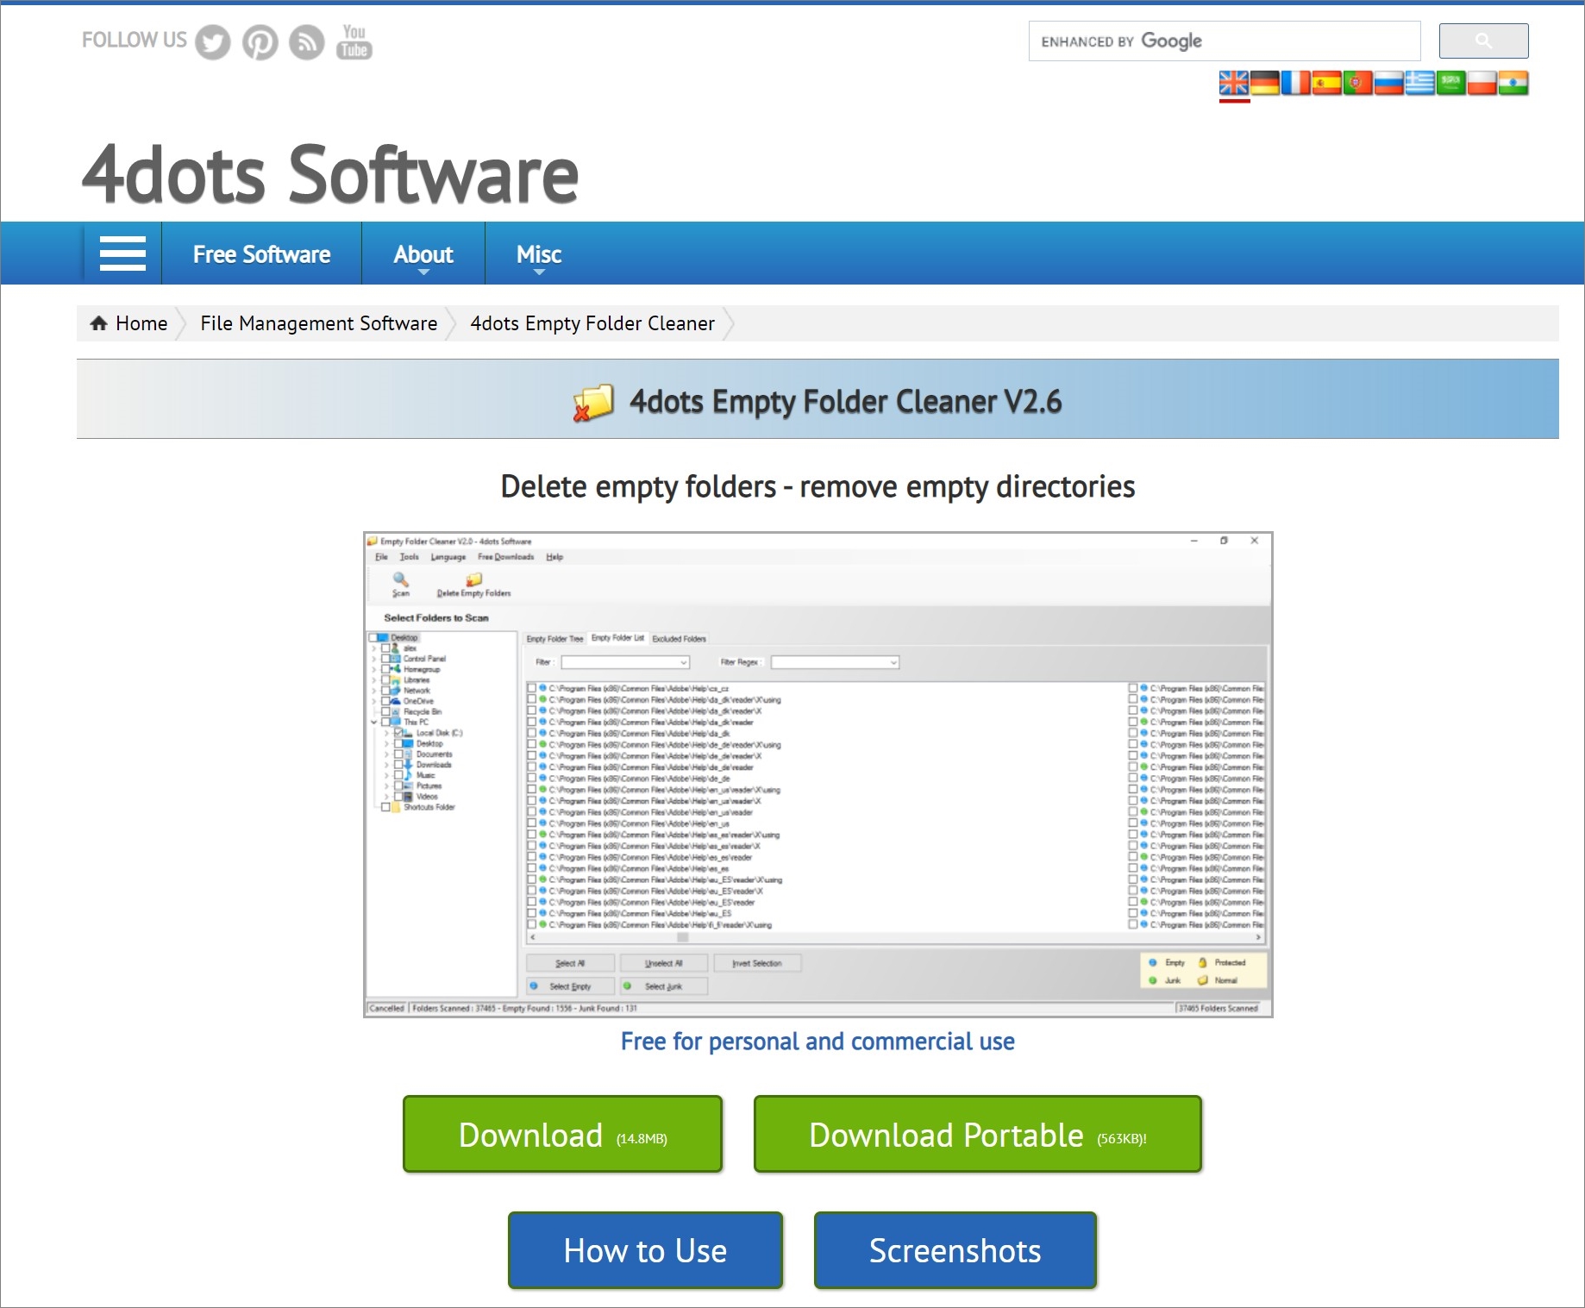Viewport: 1585px width, 1308px height.
Task: Expand the Local Disk (C:) tree node
Action: (x=386, y=733)
